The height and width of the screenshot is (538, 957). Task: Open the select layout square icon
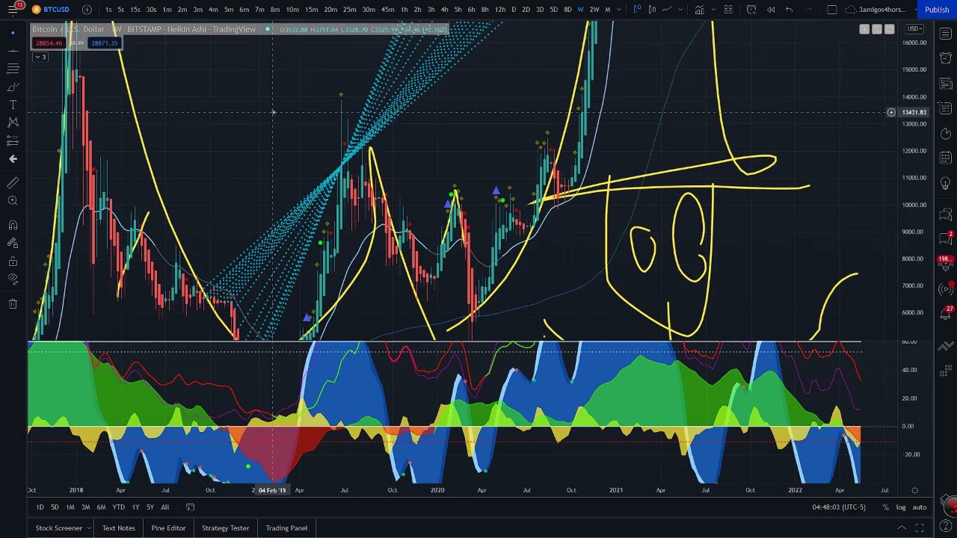831,10
